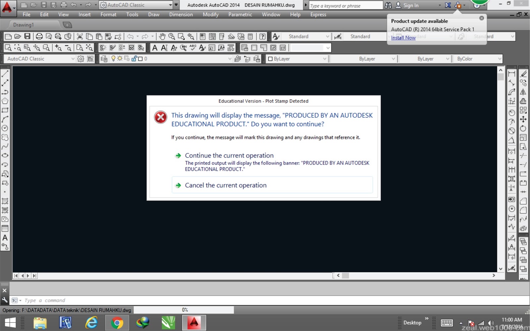Click the Save icon in Standard toolbar
Image resolution: width=530 pixels, height=331 pixels.
27,36
